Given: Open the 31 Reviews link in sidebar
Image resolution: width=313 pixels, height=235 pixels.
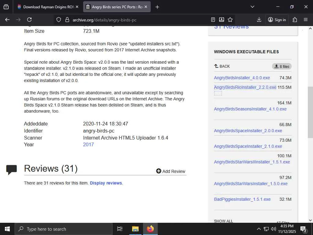Looking at the screenshot, I should (x=231, y=27).
